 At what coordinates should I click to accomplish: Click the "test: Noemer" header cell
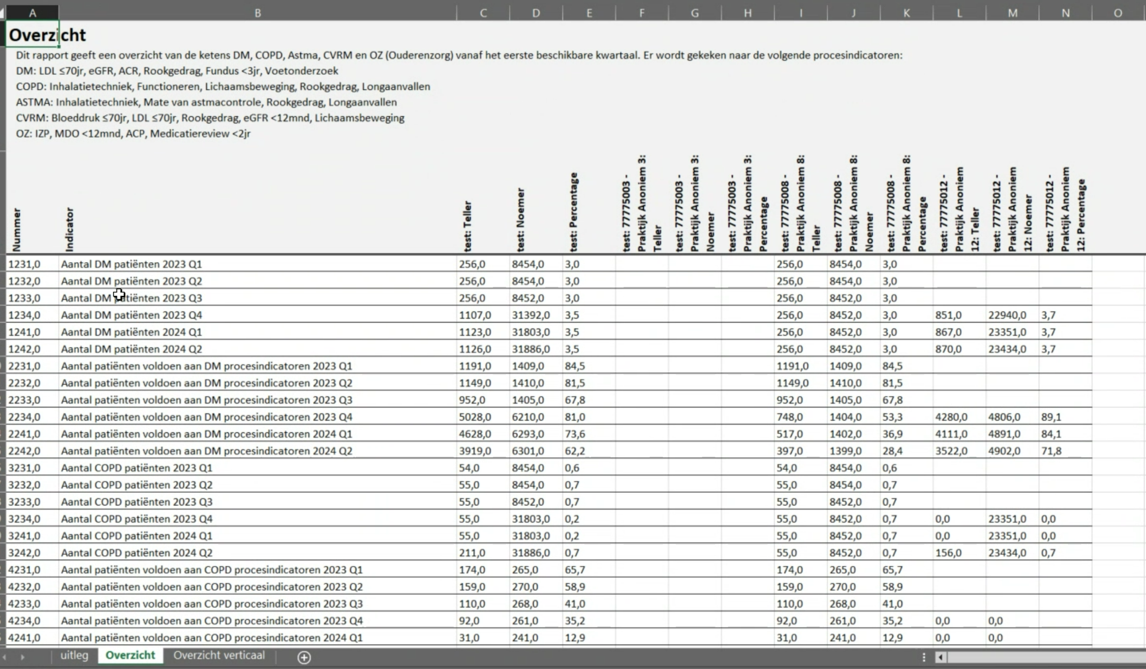[x=536, y=203]
